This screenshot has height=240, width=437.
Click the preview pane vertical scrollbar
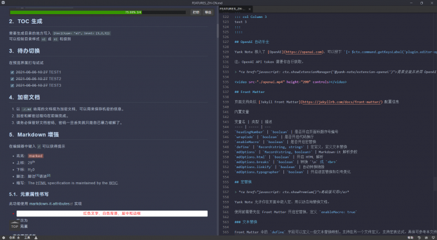pyautogui.click(x=218, y=31)
